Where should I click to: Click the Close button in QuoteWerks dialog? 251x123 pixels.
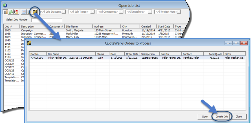point(239,117)
